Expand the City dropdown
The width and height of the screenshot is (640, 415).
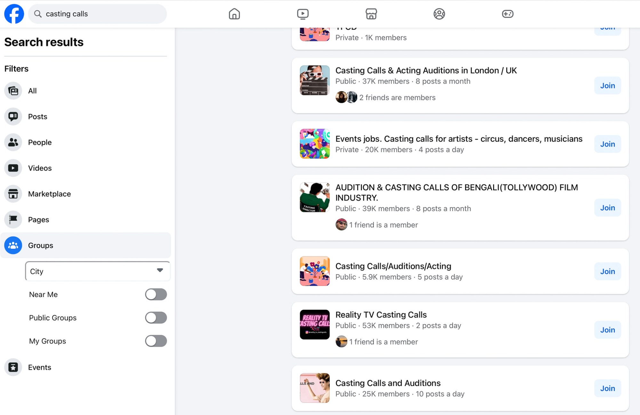(x=98, y=271)
